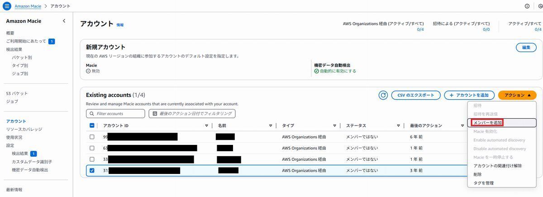The width and height of the screenshot is (543, 197).
Task: Click calendar icon in date filter
Action: pyautogui.click(x=155, y=114)
